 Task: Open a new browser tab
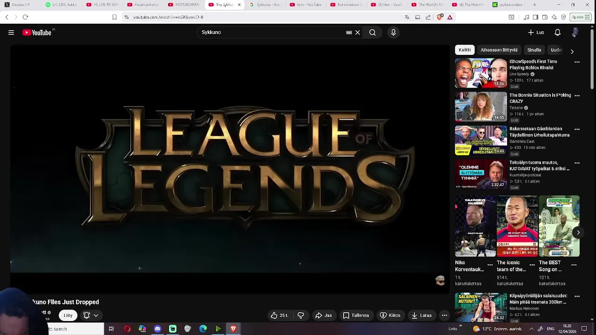pyautogui.click(x=535, y=5)
